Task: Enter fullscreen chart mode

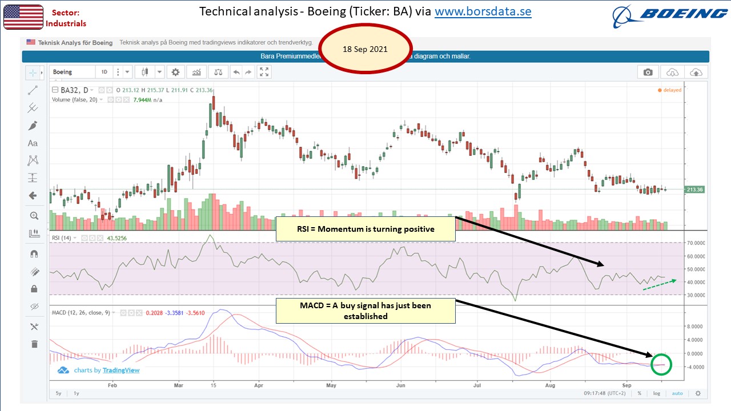Action: (264, 72)
